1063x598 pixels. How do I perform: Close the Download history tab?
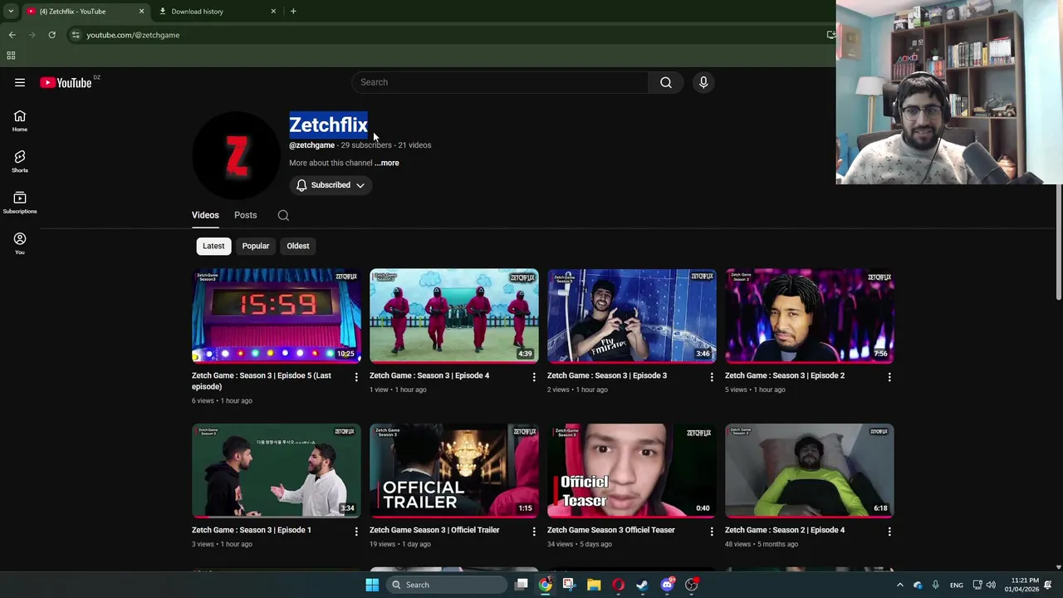pyautogui.click(x=273, y=11)
